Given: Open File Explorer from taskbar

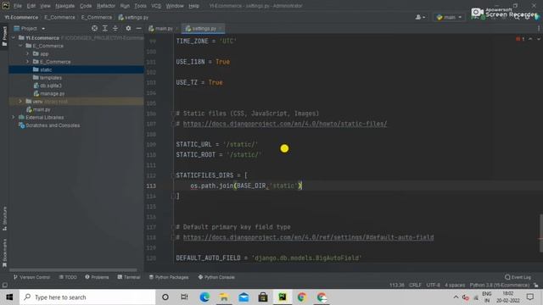Looking at the screenshot, I should pyautogui.click(x=224, y=297).
